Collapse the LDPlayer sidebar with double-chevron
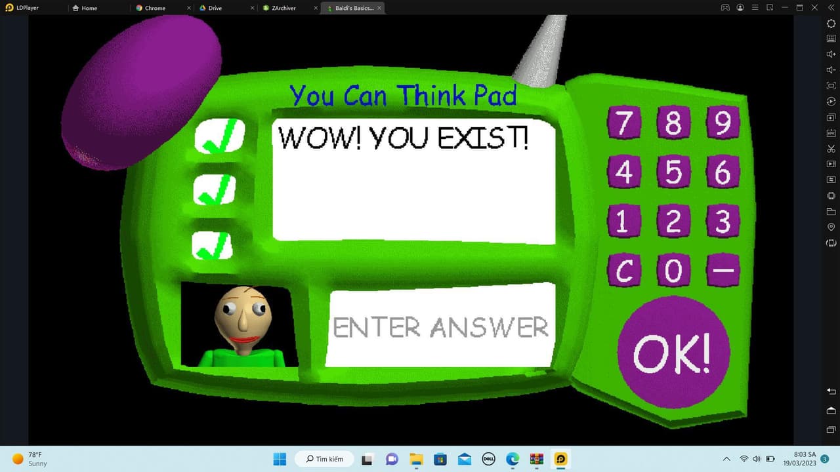 (830, 8)
